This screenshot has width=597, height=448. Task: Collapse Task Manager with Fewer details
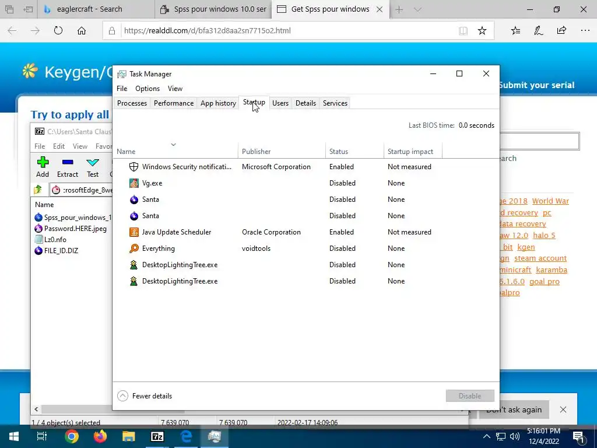tap(145, 396)
